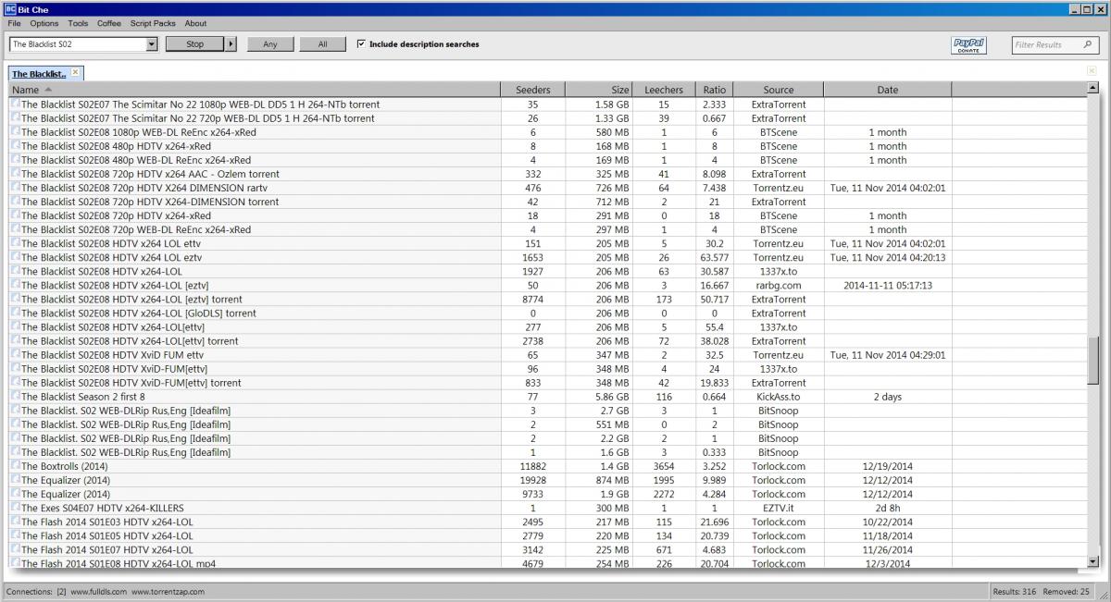Click icon of S02E08 720p AAC Ozlem row
The height and width of the screenshot is (602, 1111).
click(15, 174)
